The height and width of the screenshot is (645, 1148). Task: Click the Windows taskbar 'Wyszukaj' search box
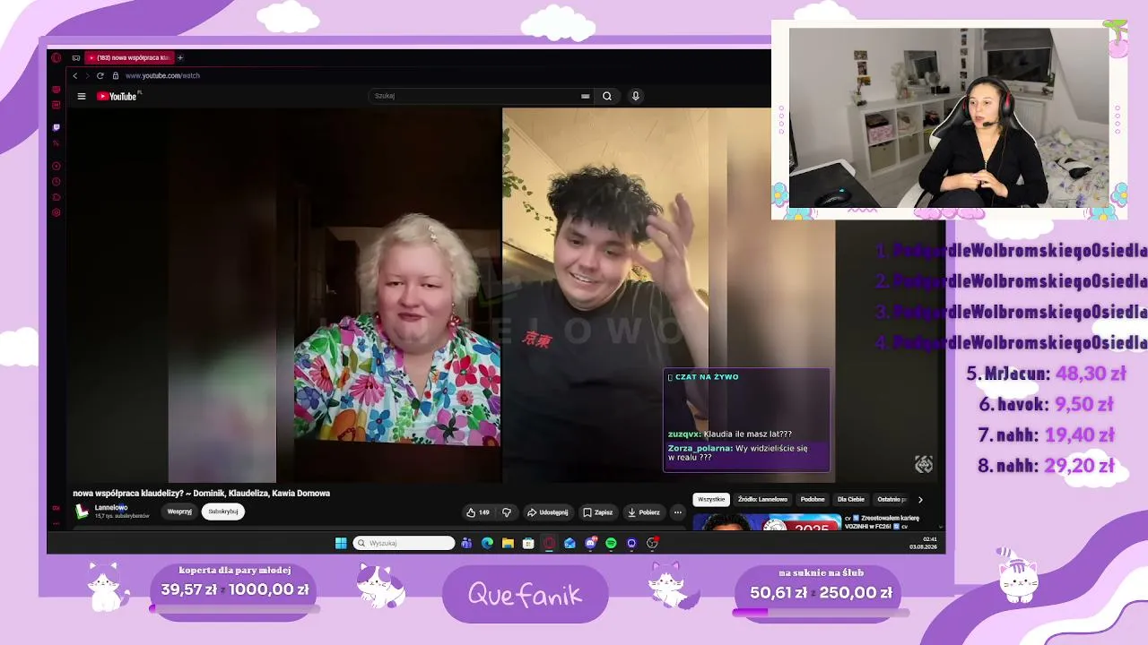(404, 543)
